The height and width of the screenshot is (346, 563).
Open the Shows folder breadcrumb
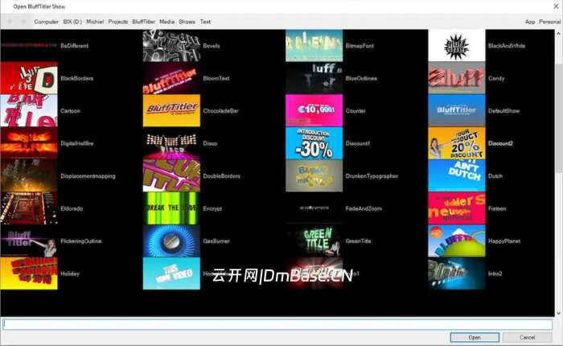coord(187,22)
